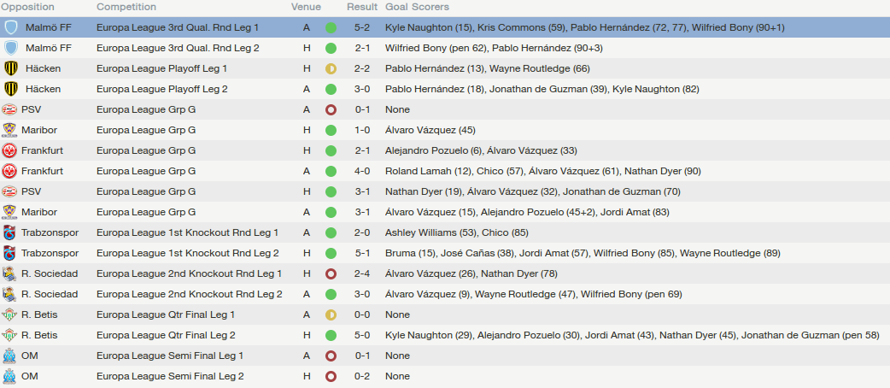890x388 pixels.
Task: Click the Goal Scorers column header
Action: pyautogui.click(x=417, y=7)
